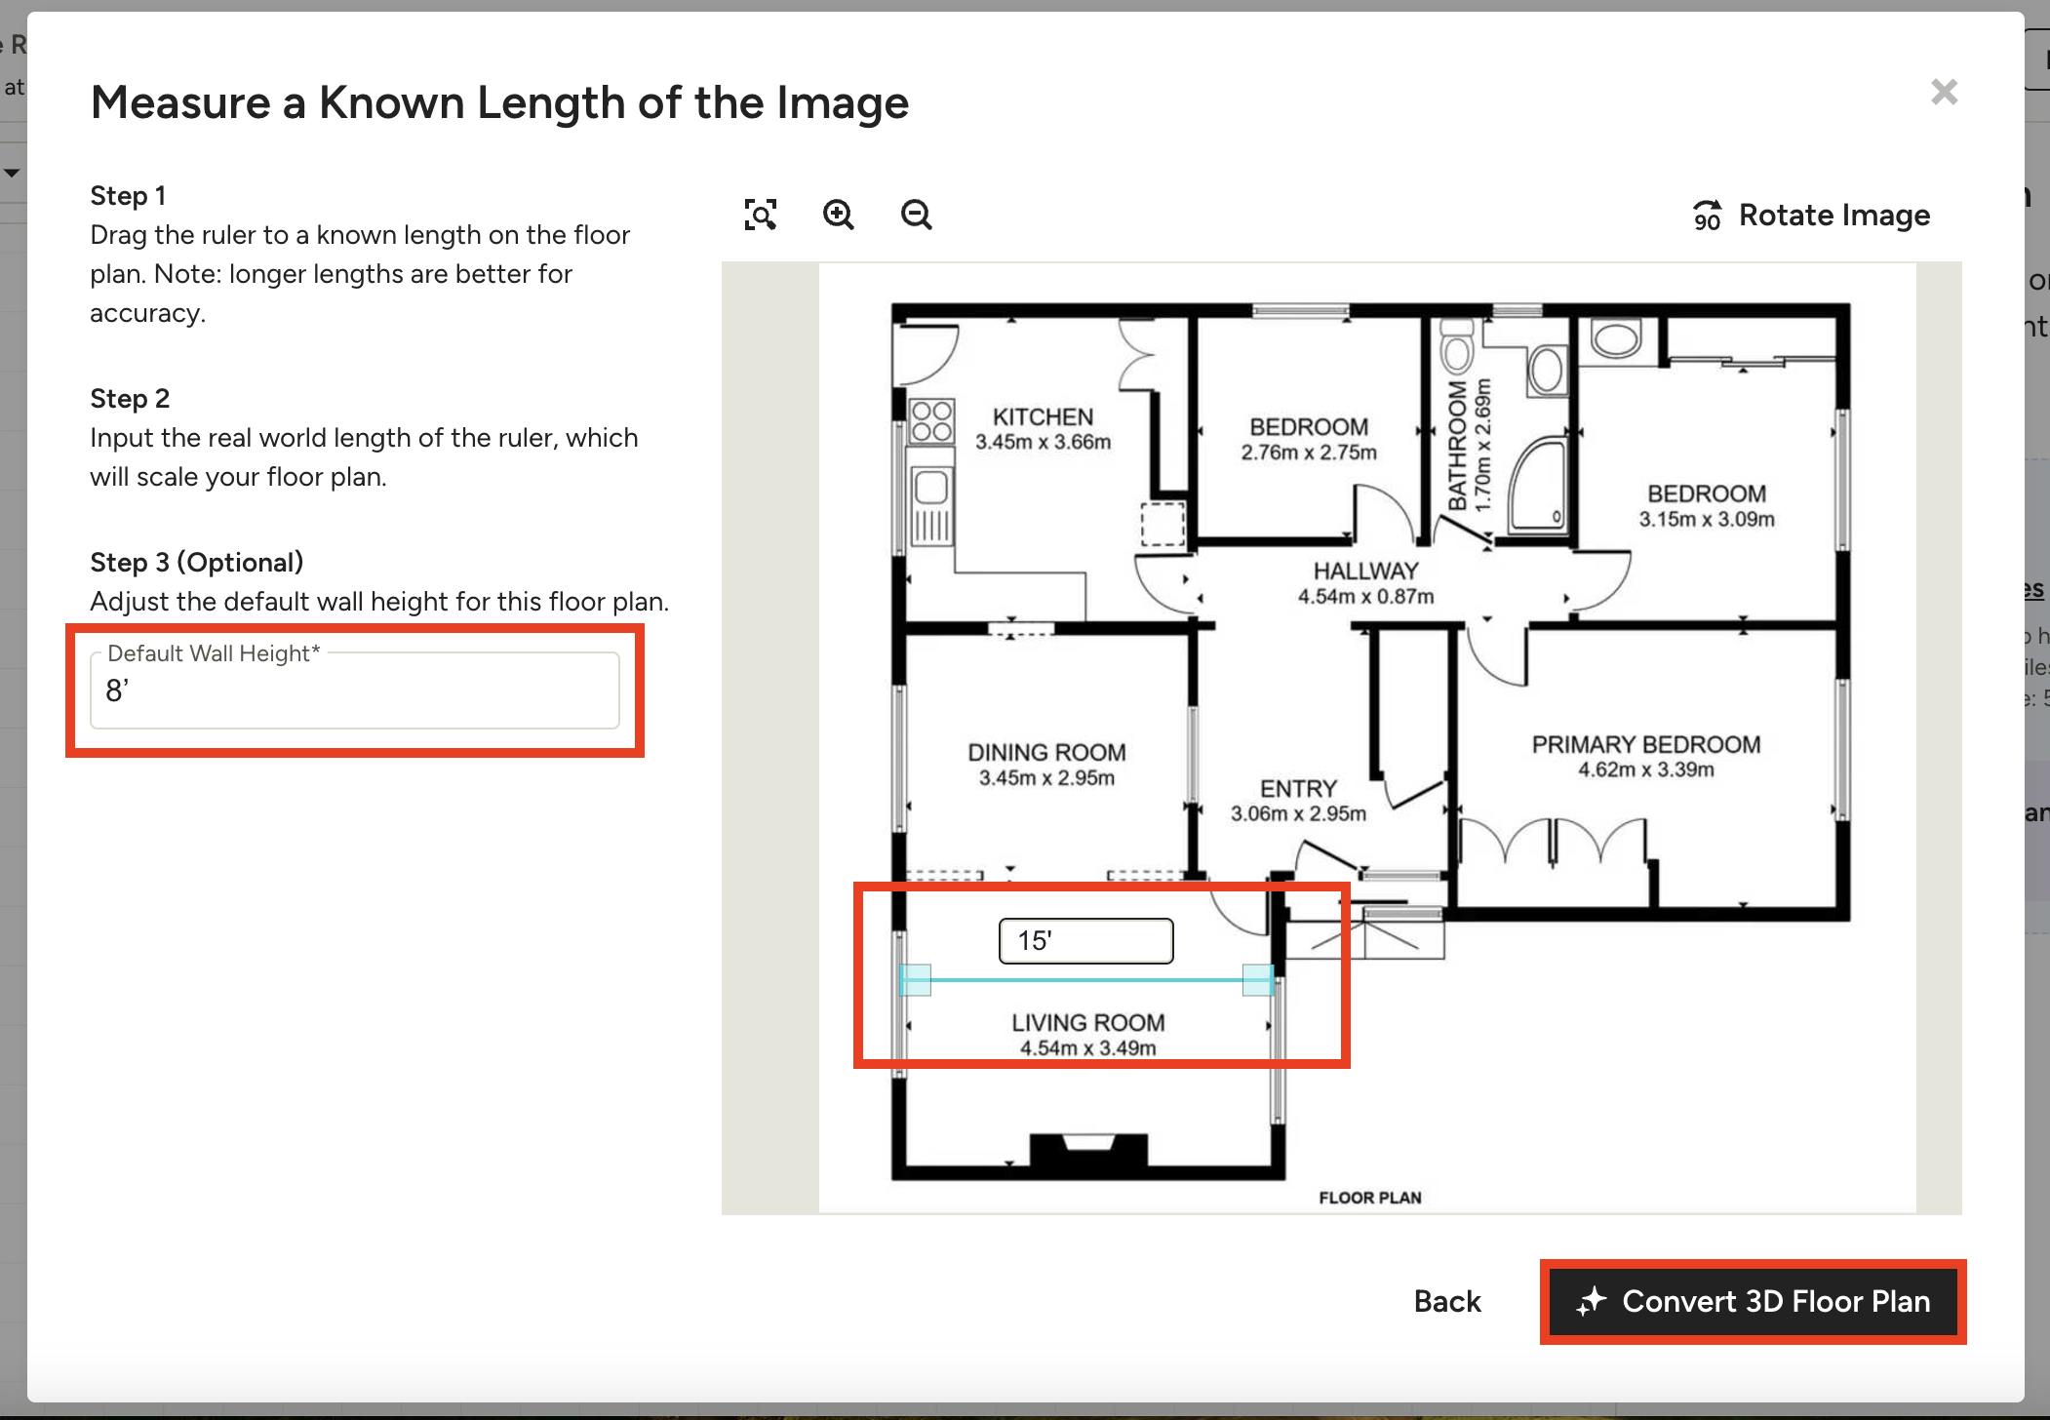The width and height of the screenshot is (2050, 1420).
Task: Click inside the Default Wall Height field
Action: click(x=353, y=692)
